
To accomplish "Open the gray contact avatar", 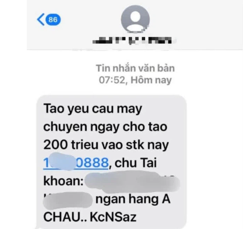I will tap(135, 19).
